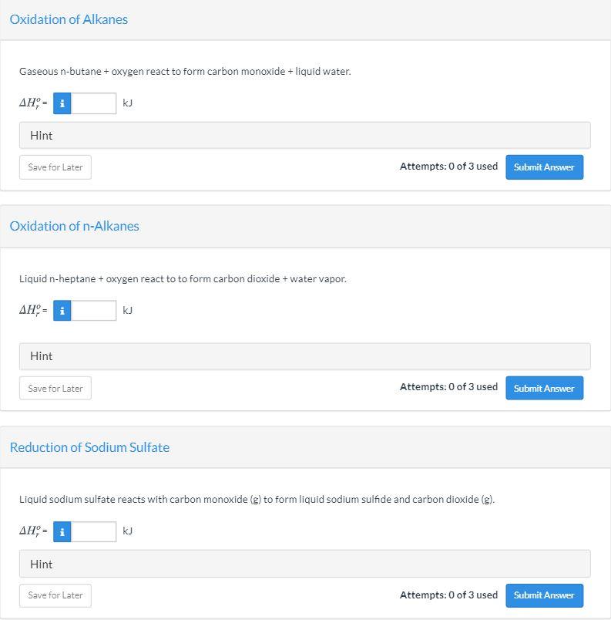The image size is (611, 620).
Task: Submit the answer for Oxidation of n-Alkanes
Action: tap(544, 388)
